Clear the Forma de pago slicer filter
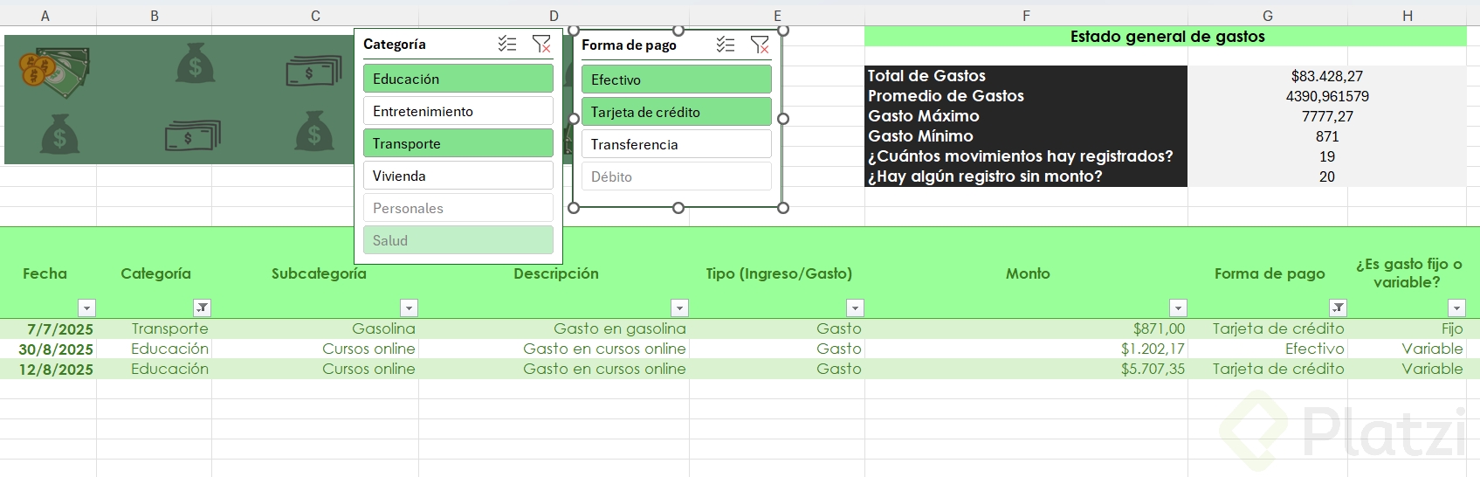 (760, 45)
